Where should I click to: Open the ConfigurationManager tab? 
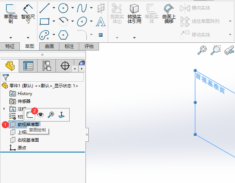click(x=47, y=66)
